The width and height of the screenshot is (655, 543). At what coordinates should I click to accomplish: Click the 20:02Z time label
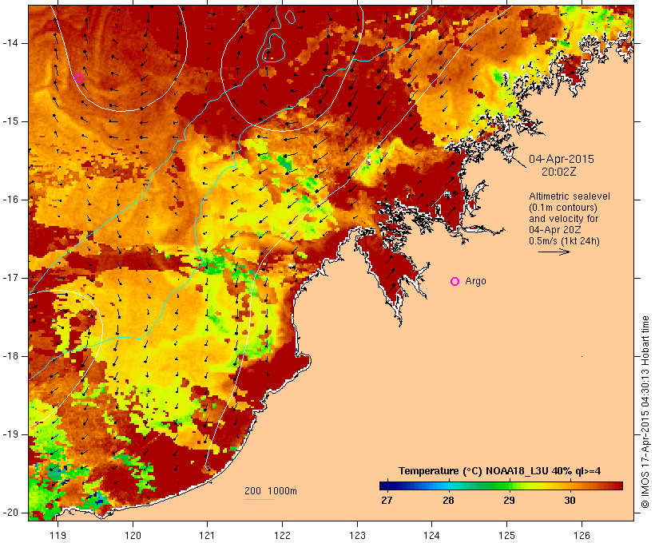click(559, 172)
